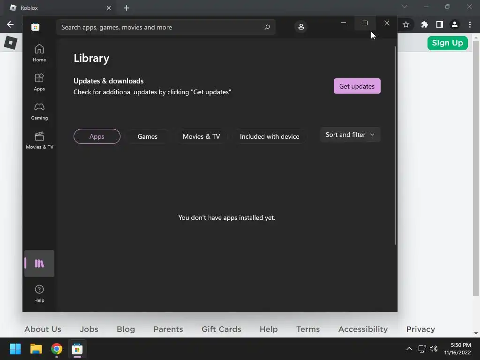Click the Chrome page scrollbar
The height and width of the screenshot is (360, 480).
pos(476,168)
